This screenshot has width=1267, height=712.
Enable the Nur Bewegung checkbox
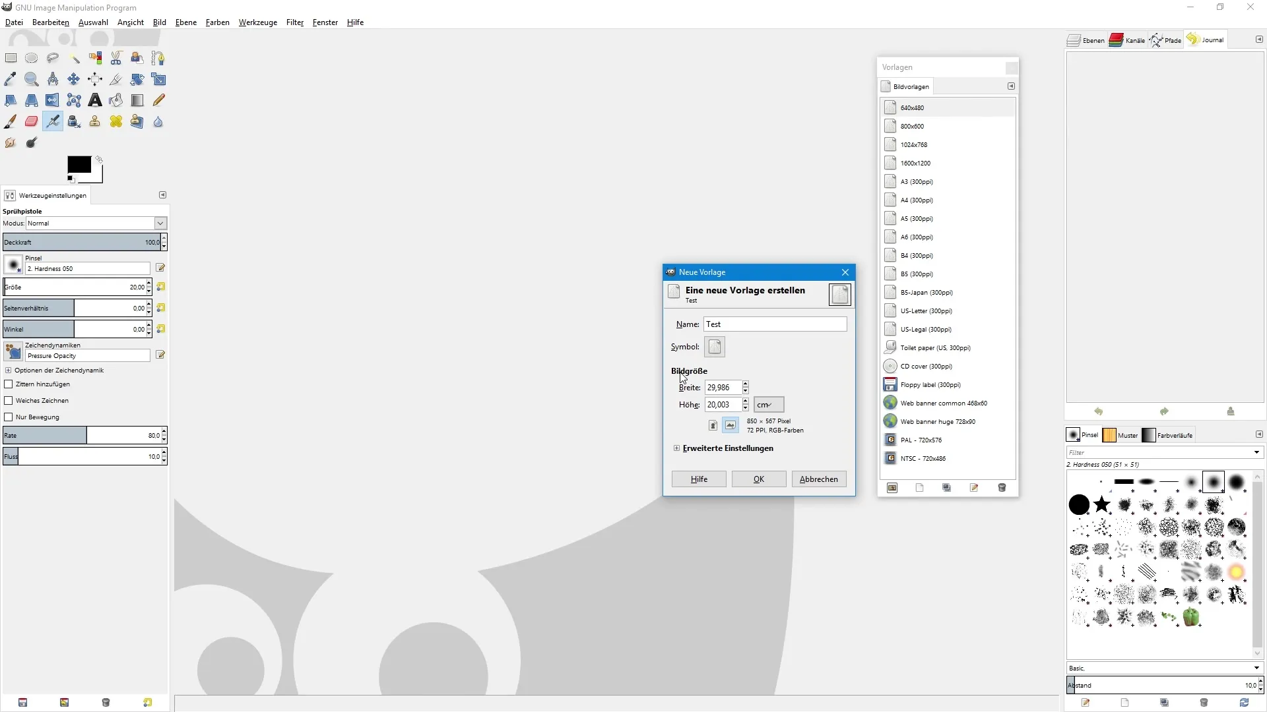(x=9, y=417)
